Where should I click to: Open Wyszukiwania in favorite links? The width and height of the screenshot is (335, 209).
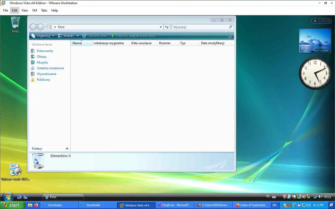[x=46, y=74]
